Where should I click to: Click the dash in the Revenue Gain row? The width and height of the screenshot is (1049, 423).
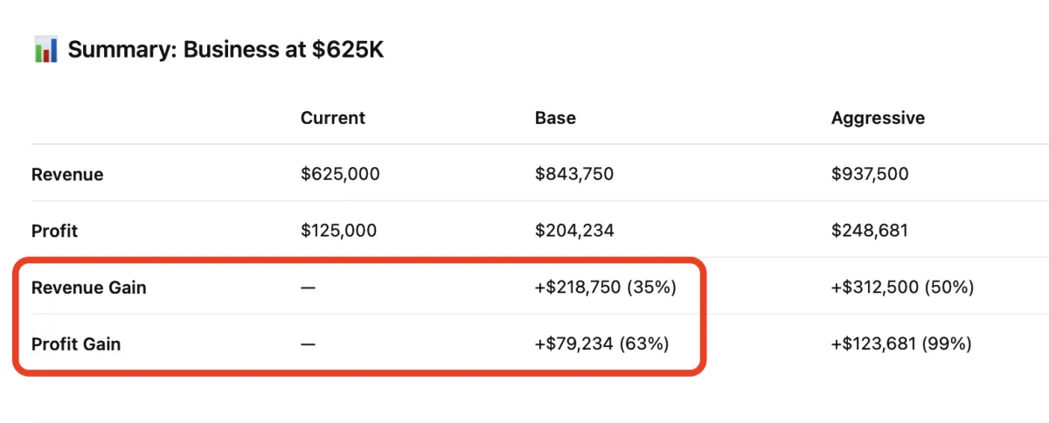(x=308, y=288)
